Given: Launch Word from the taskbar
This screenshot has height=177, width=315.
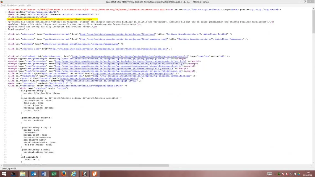Looking at the screenshot, I should coord(44,174).
